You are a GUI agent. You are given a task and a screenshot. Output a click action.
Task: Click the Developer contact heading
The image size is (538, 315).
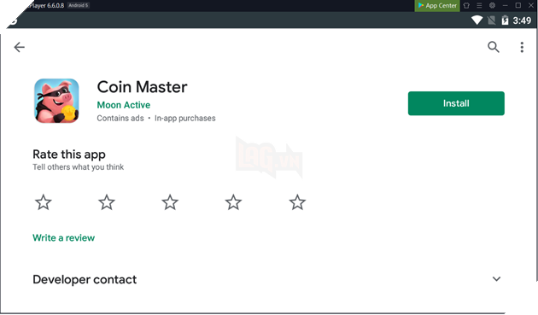[x=85, y=279]
